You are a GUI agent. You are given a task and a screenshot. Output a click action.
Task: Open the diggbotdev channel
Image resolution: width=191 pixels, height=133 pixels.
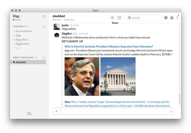coord(21,44)
